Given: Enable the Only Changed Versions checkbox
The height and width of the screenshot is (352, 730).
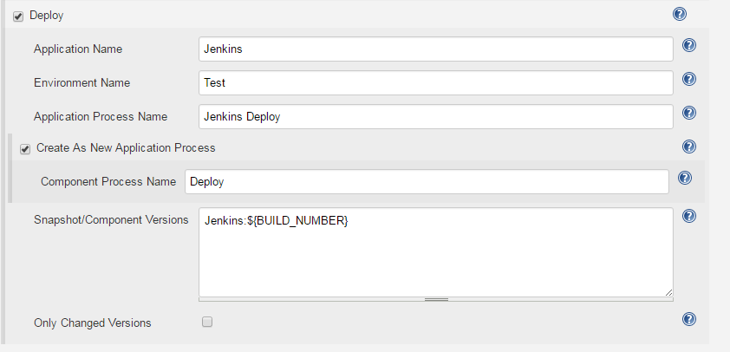Looking at the screenshot, I should click(x=207, y=322).
